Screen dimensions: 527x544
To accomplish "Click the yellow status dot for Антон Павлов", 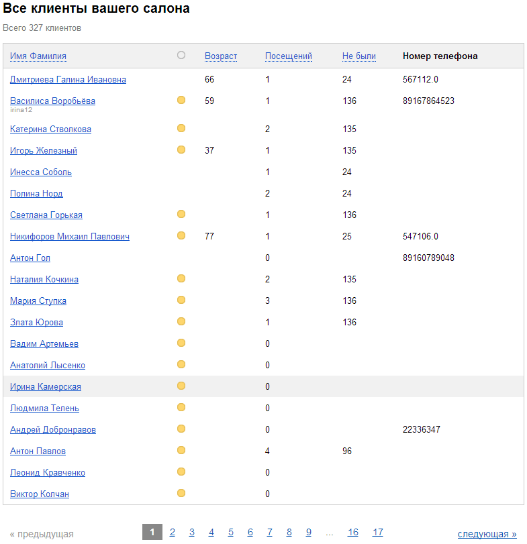I will [x=181, y=450].
